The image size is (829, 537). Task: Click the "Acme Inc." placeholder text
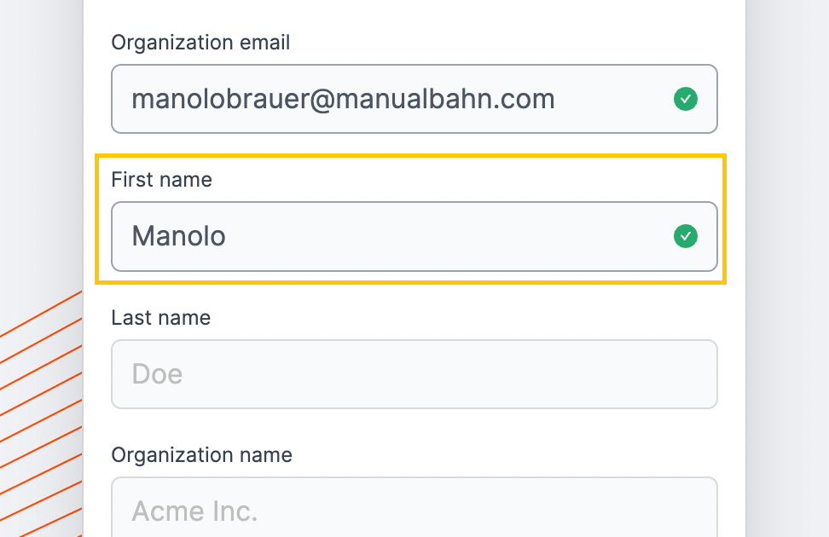tap(194, 511)
